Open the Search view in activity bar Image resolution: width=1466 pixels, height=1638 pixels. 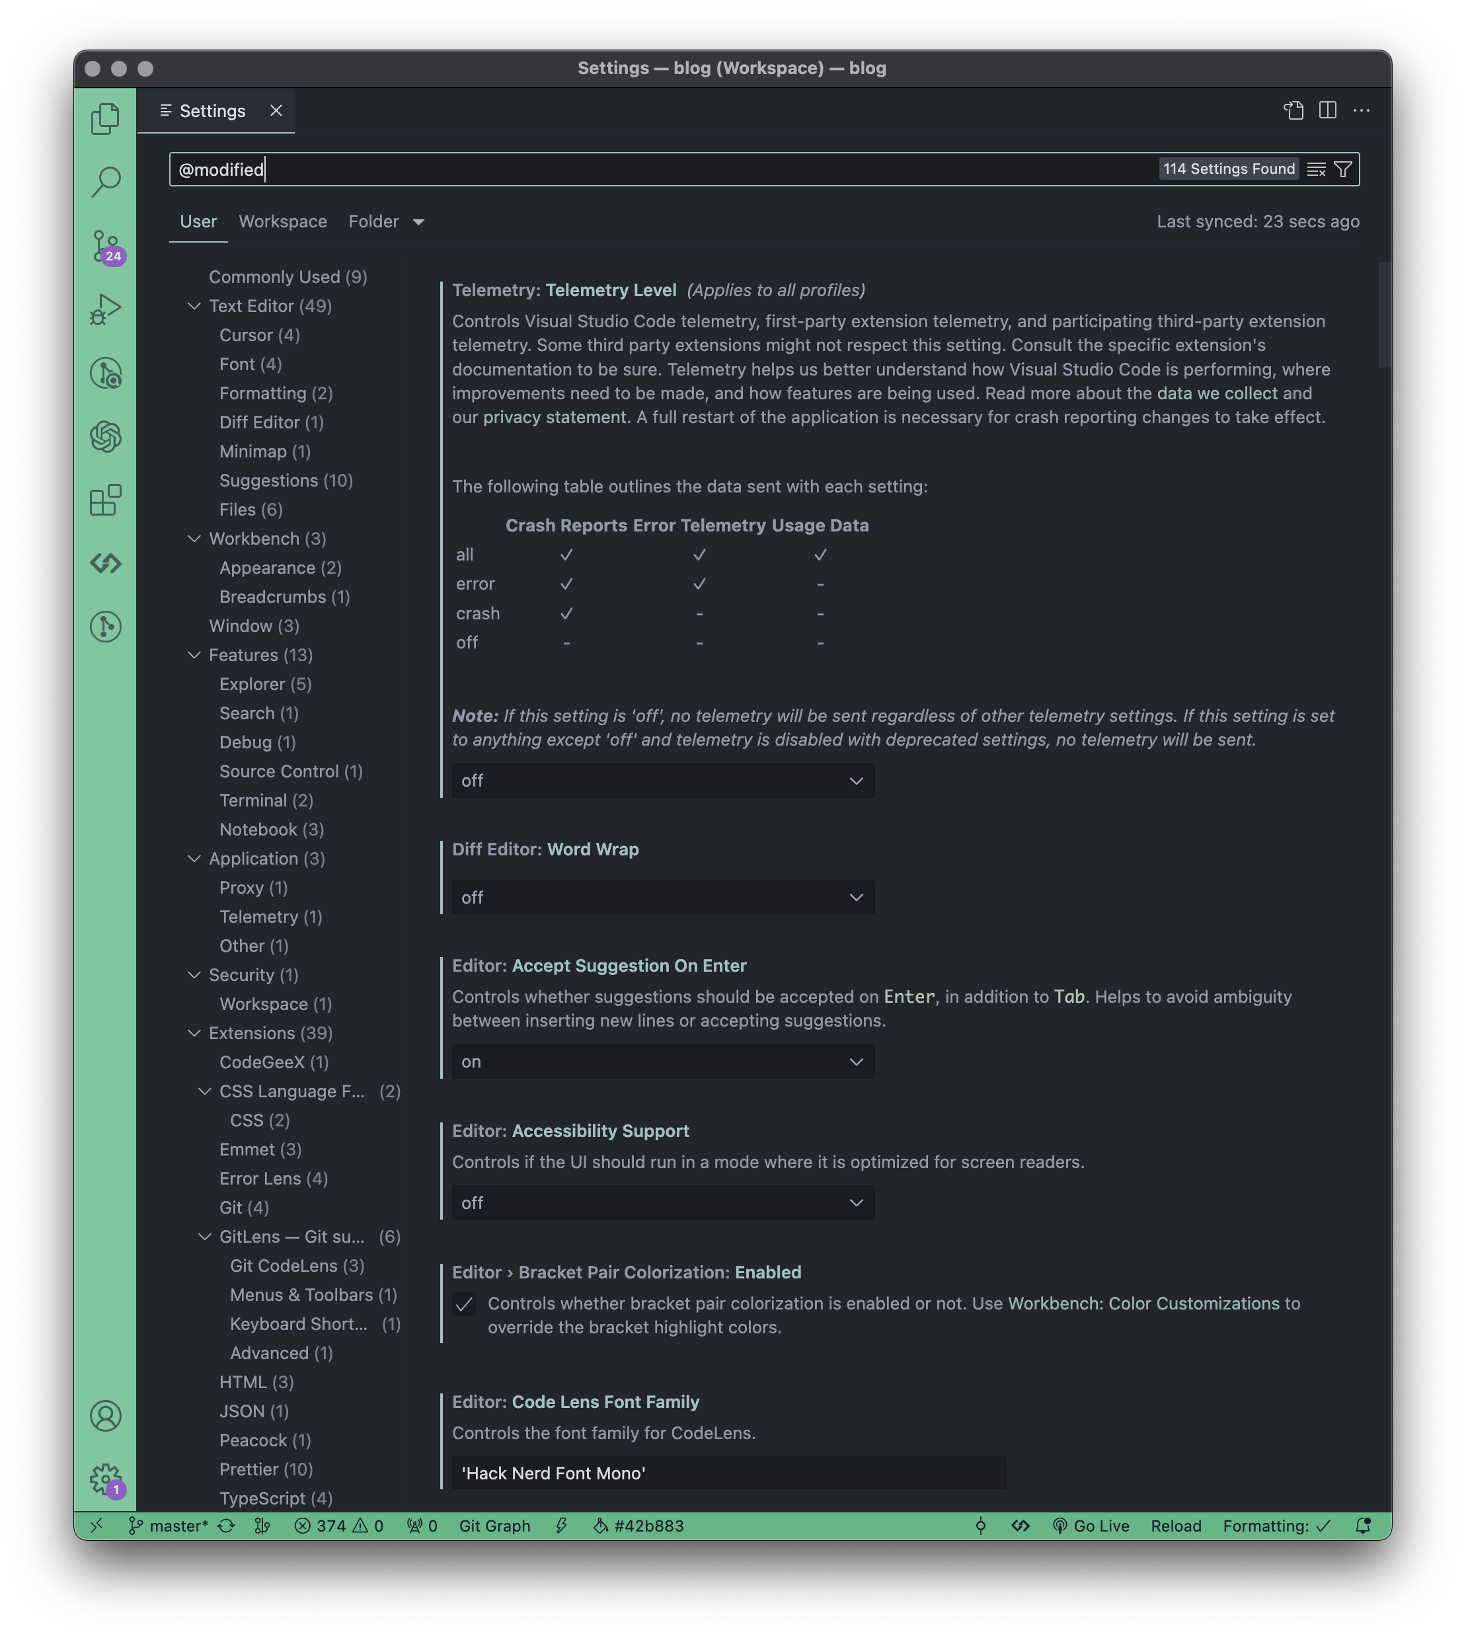(x=106, y=182)
